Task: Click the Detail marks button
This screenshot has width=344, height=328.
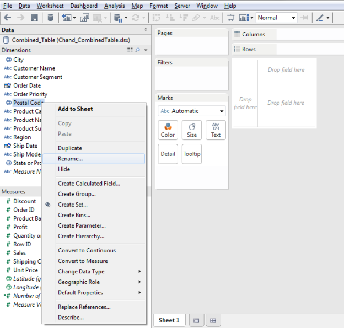Action: (x=168, y=154)
